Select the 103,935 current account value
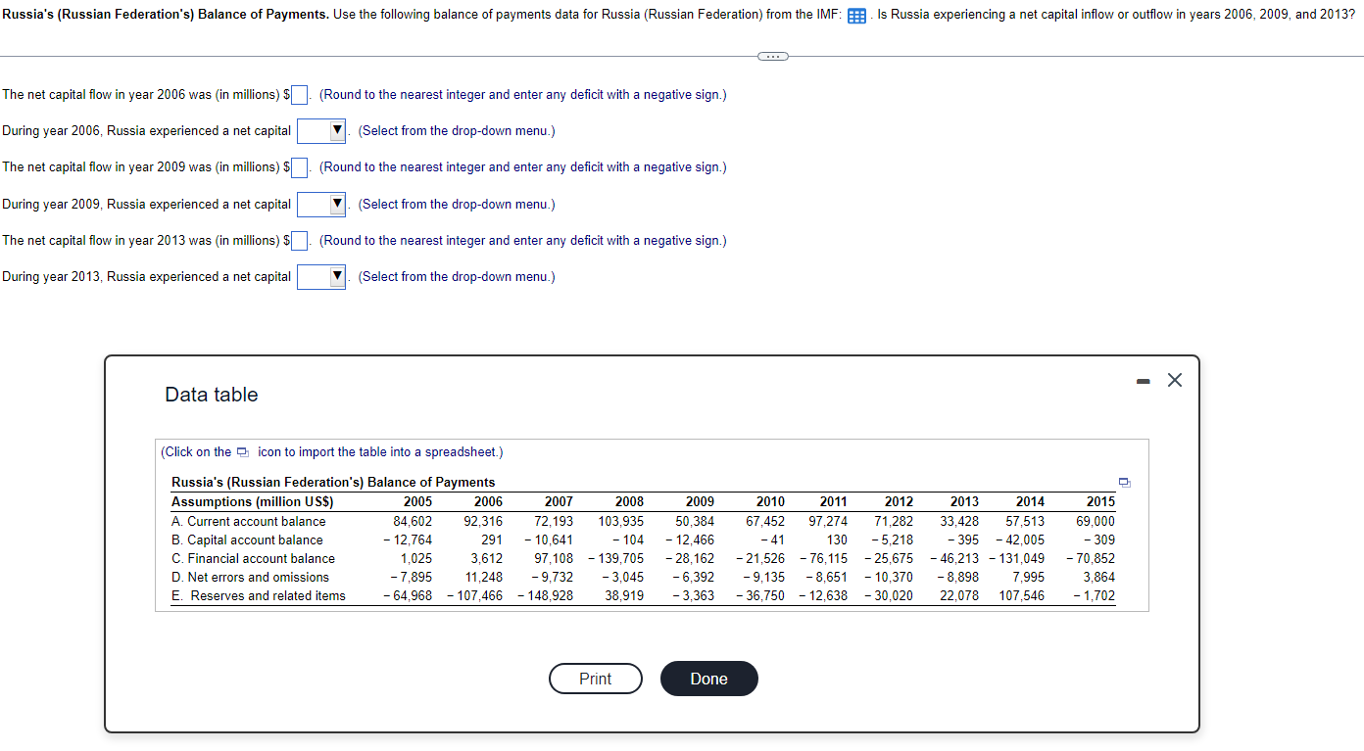This screenshot has height=751, width=1364. point(621,521)
